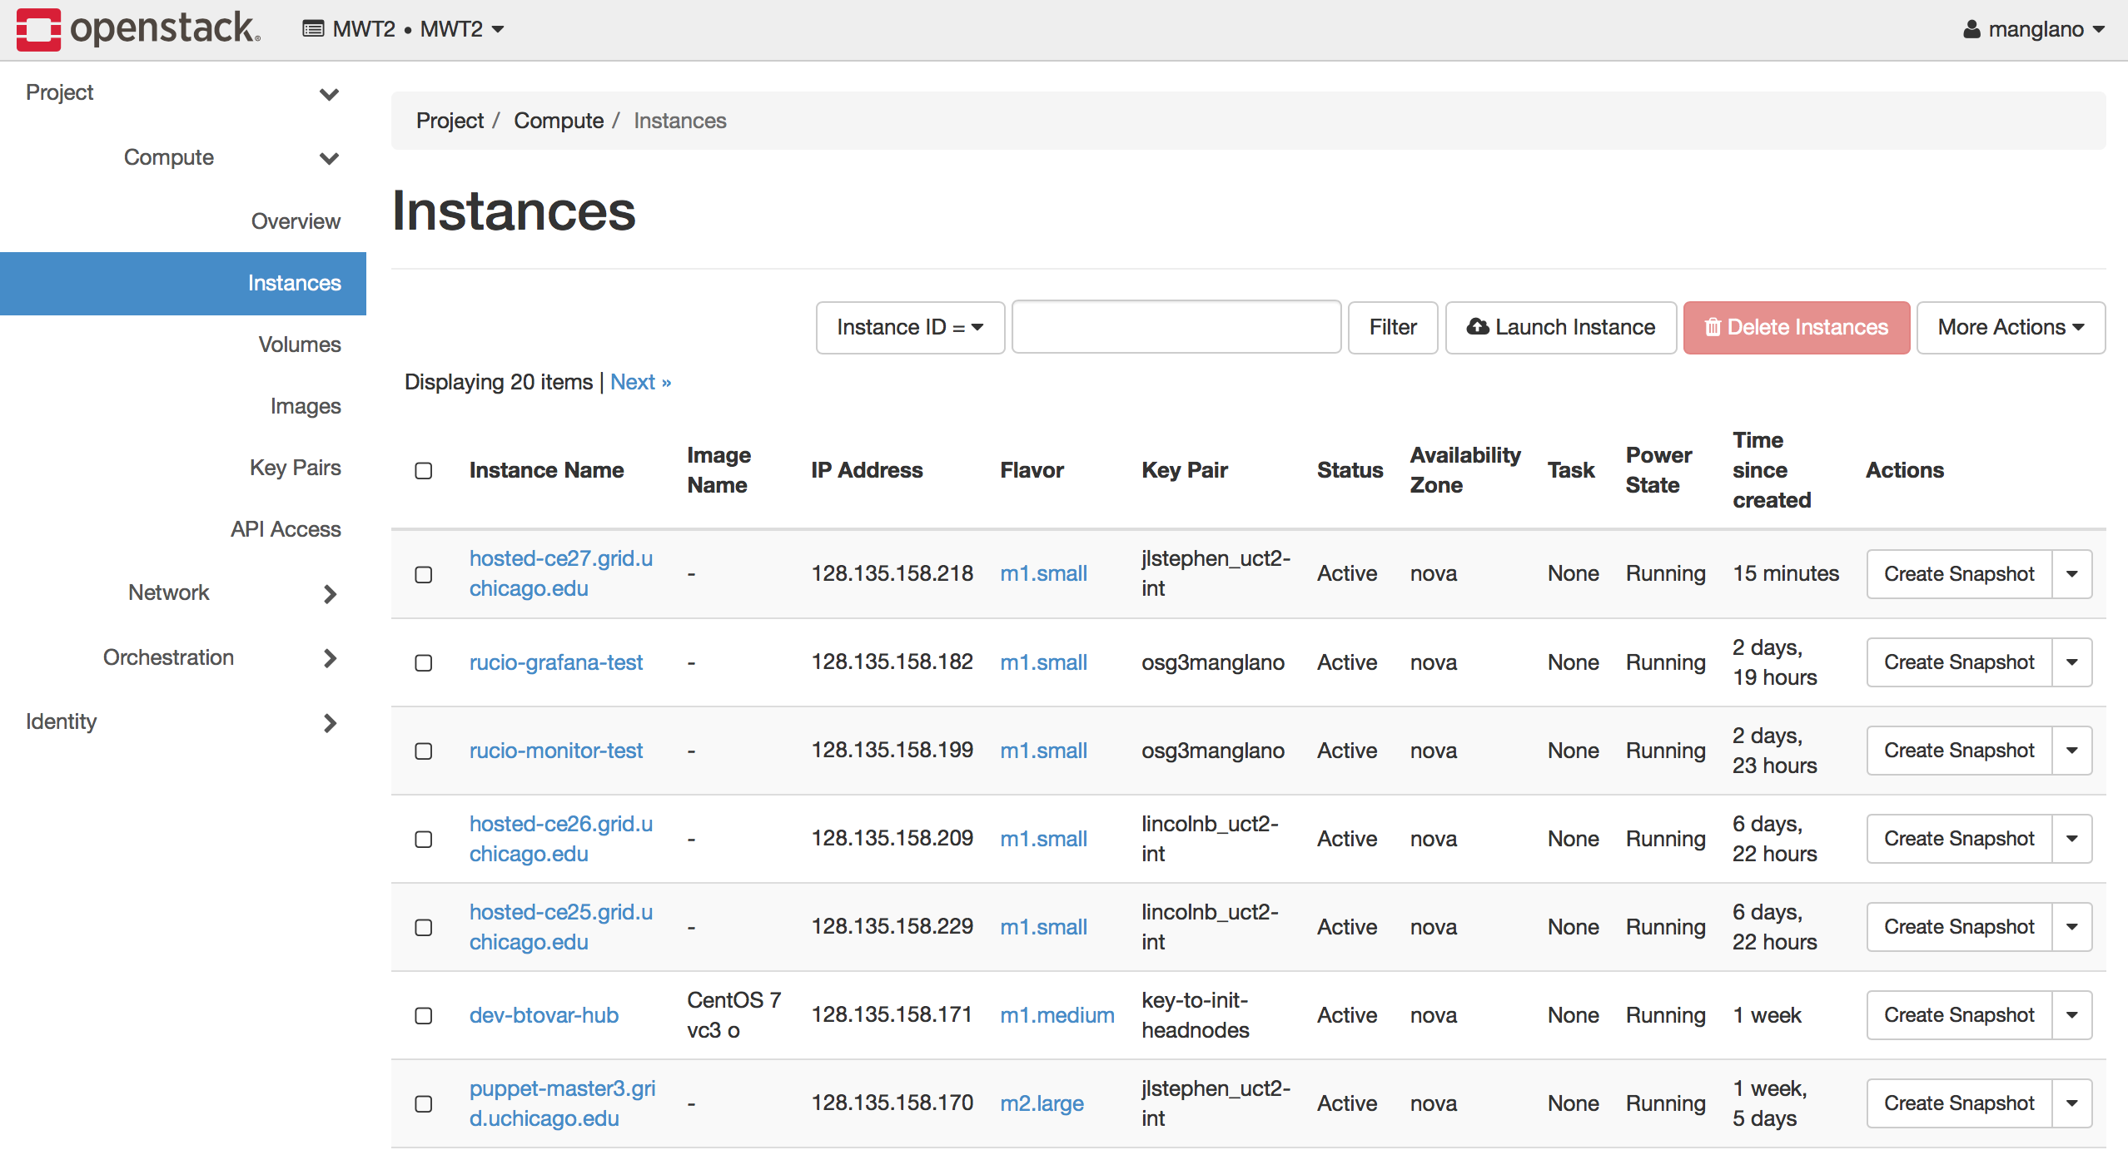
Task: Open the m1.medium flavor link
Action: [1057, 1015]
